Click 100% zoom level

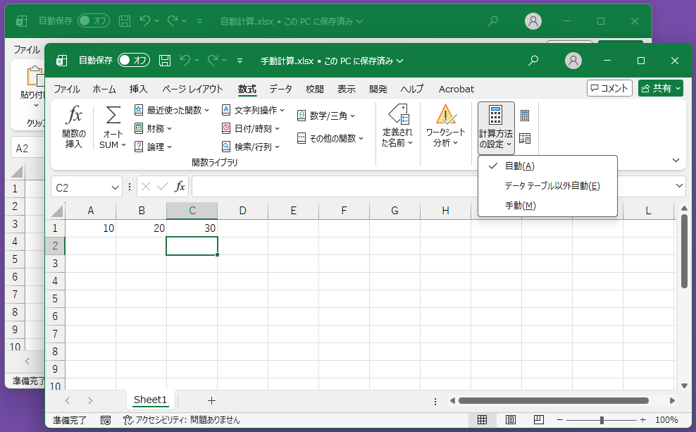click(666, 419)
